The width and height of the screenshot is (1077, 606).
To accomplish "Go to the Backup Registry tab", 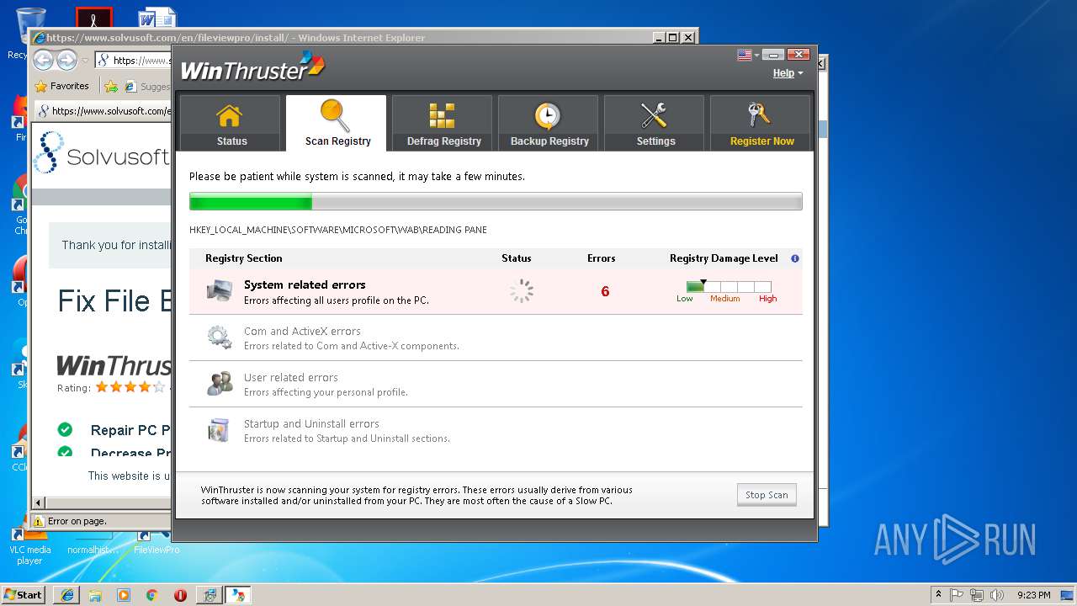I will (x=549, y=123).
